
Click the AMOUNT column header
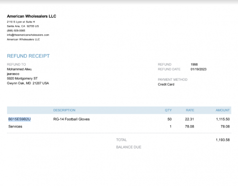pos(223,110)
